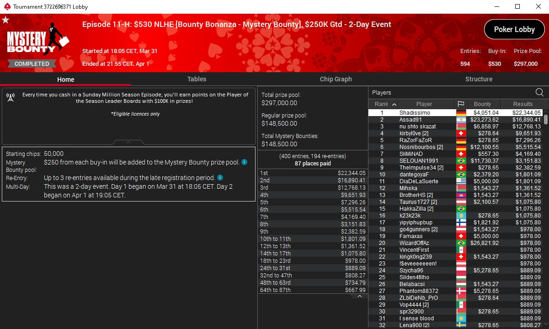Image resolution: width=549 pixels, height=329 pixels.
Task: Click the country flag for k23k23k
Action: coord(461,216)
